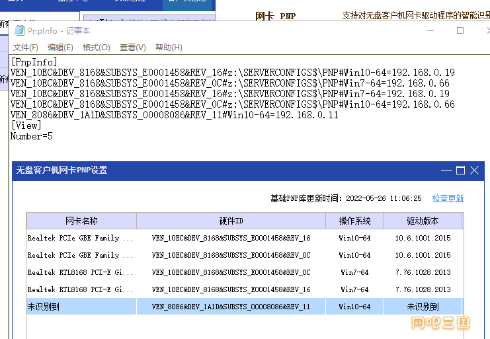Screen dimensions: 490x339
Task: Open the 文件(F) menu in Notepad
Action: tap(26, 48)
